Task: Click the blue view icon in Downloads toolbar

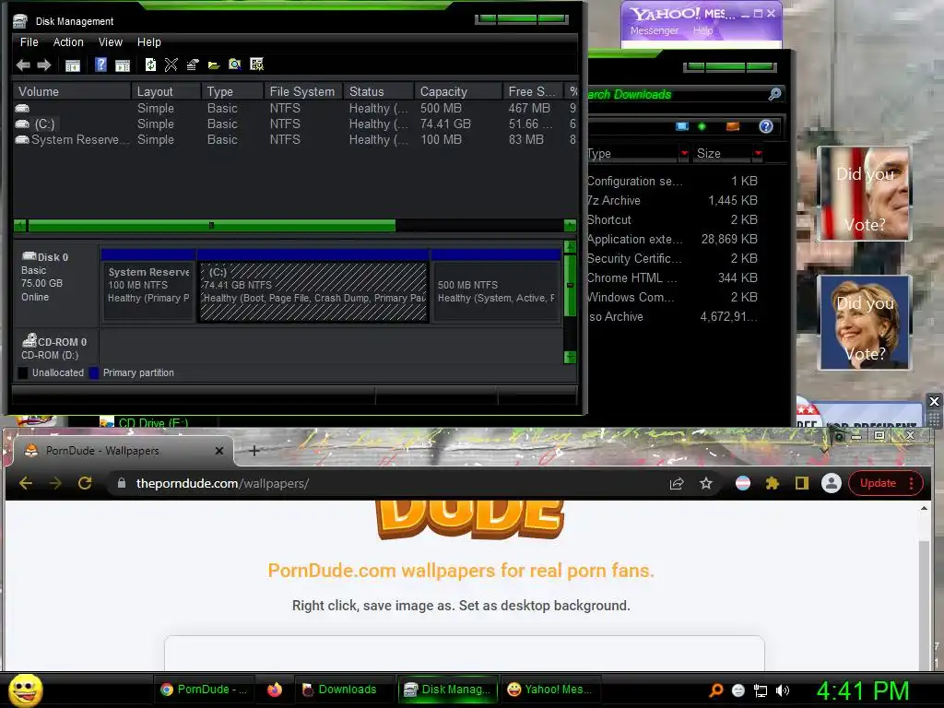Action: click(682, 126)
